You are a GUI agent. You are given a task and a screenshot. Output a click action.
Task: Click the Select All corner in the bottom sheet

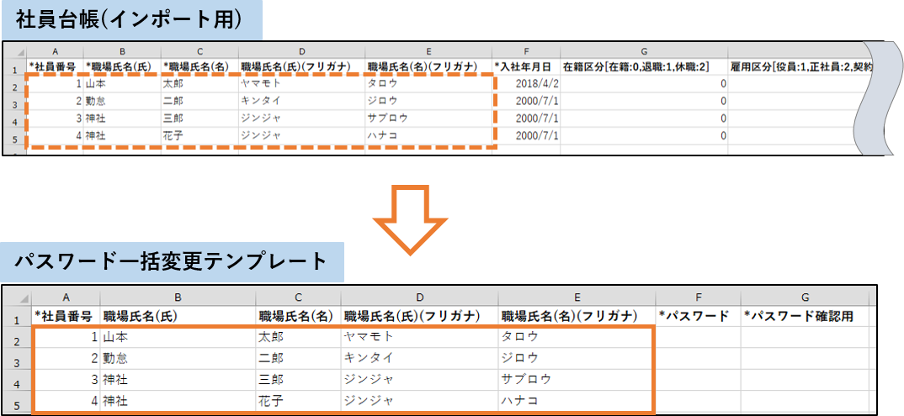click(16, 297)
